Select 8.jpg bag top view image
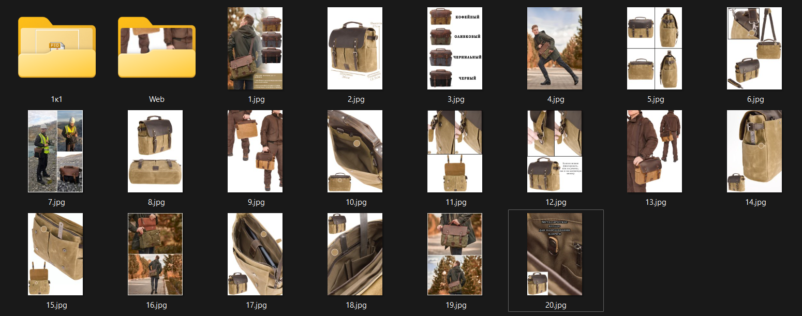 [x=155, y=151]
